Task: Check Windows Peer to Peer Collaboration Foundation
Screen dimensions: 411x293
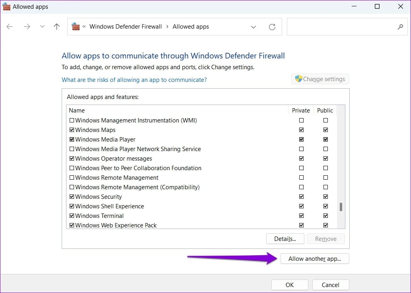Action: tap(72, 168)
